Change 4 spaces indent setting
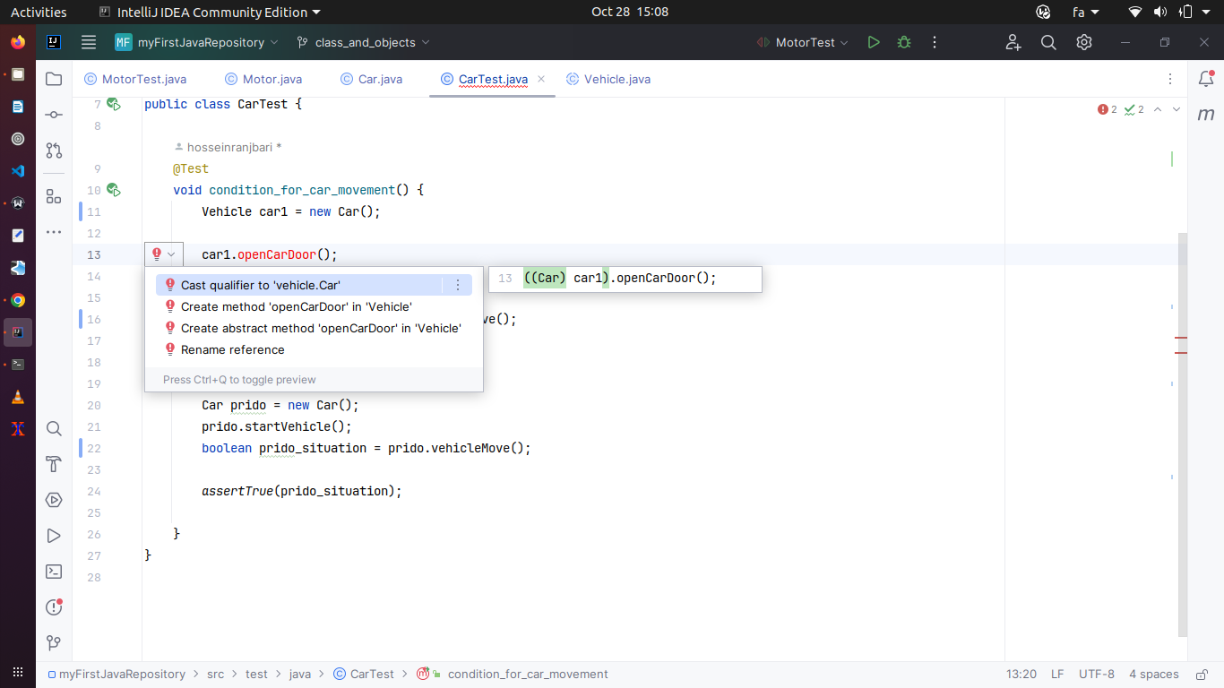The width and height of the screenshot is (1224, 688). [1154, 674]
